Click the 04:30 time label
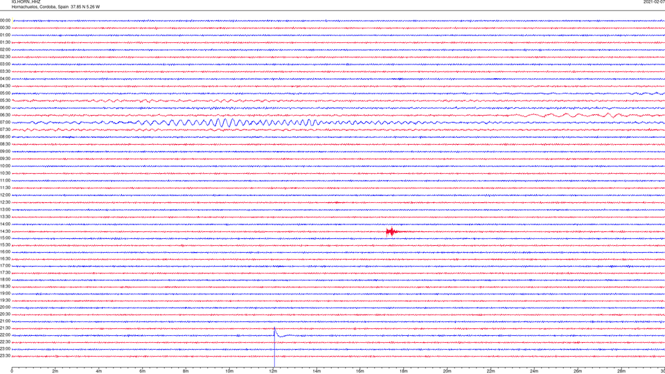 point(5,86)
